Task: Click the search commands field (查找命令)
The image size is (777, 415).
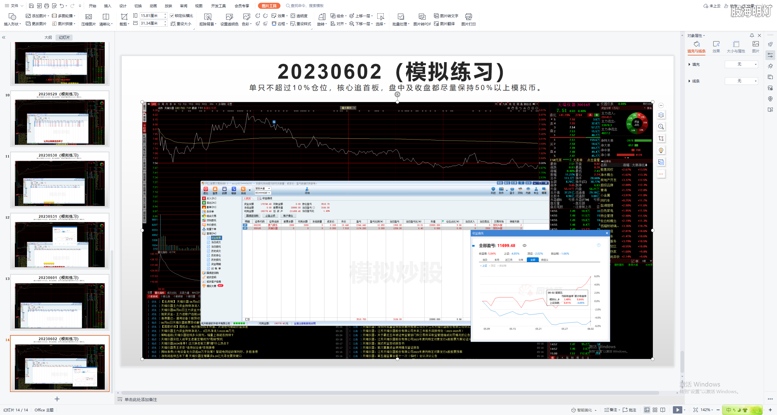Action: (x=305, y=6)
